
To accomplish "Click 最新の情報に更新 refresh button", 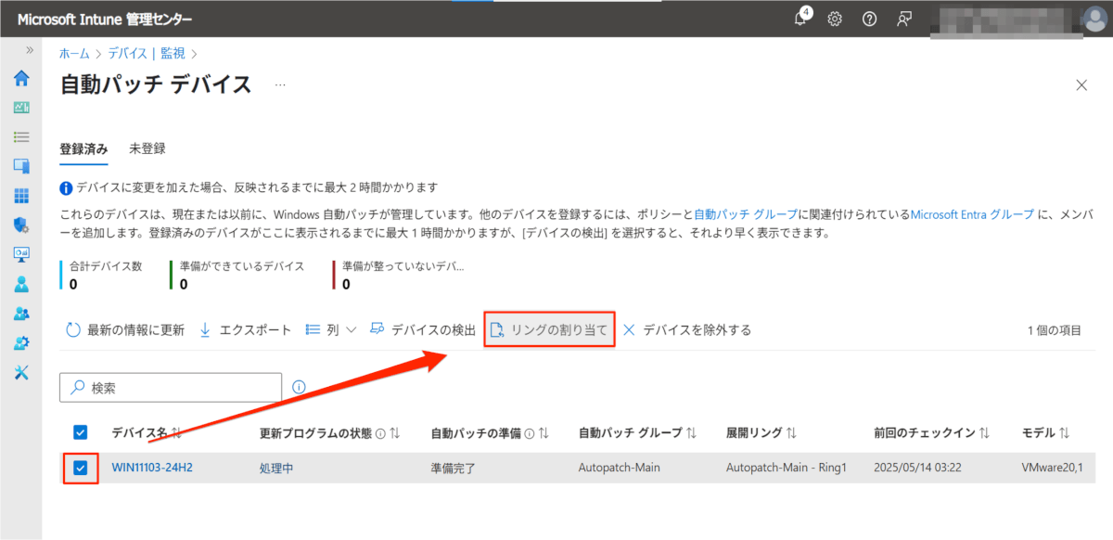I will pos(124,330).
